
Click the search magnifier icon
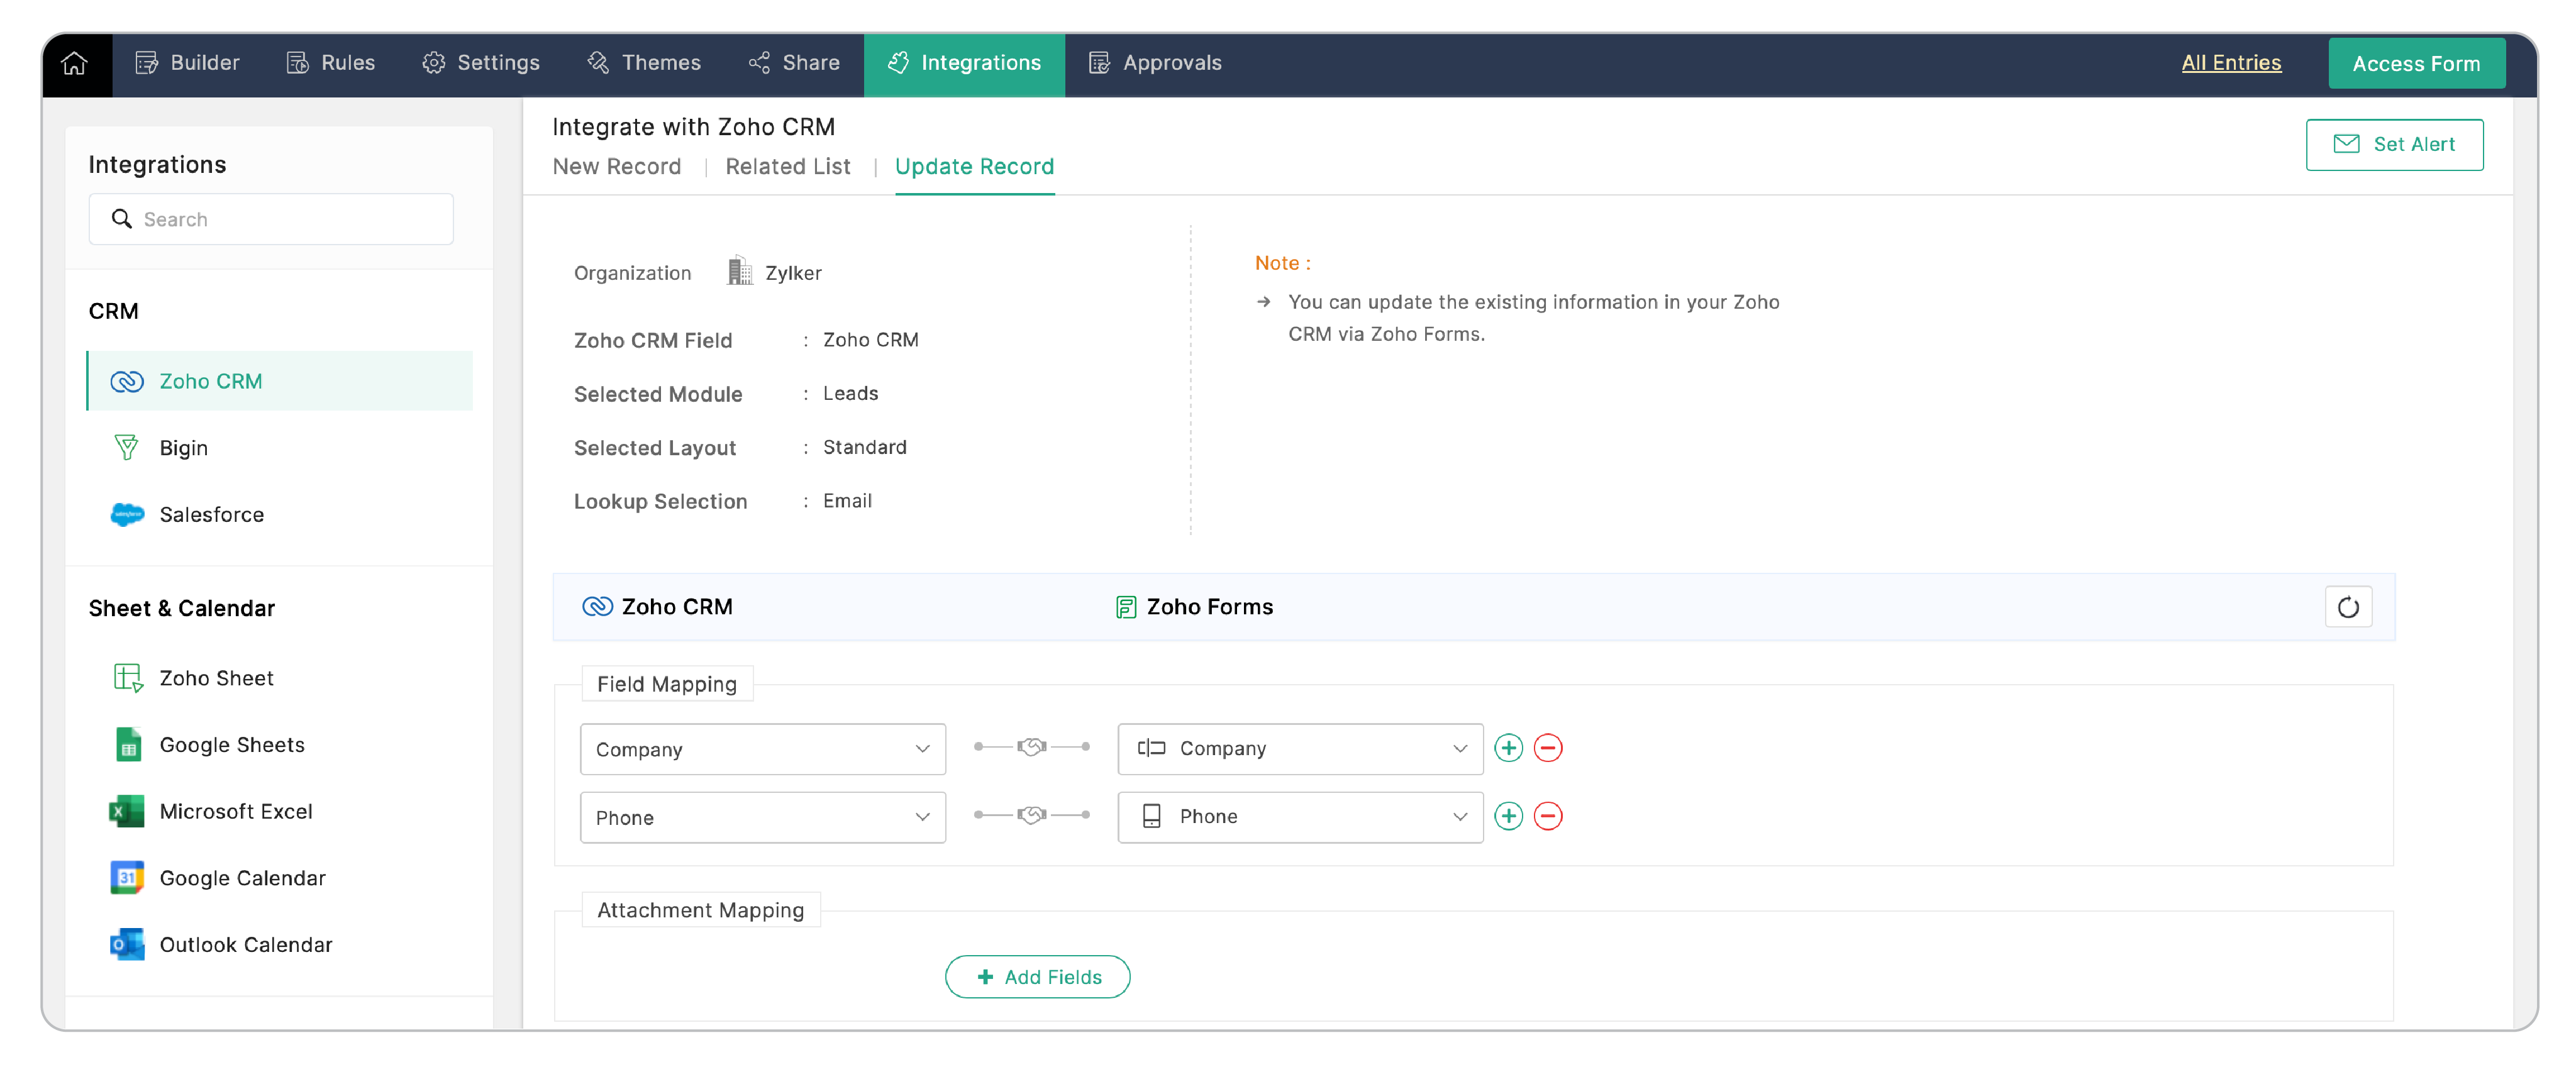pos(122,219)
